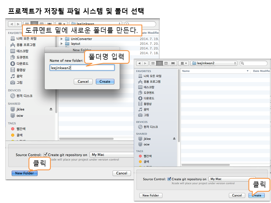
Task: Toggle git repository checkbox in leejinkwan2 dialog
Action: tap(169, 179)
